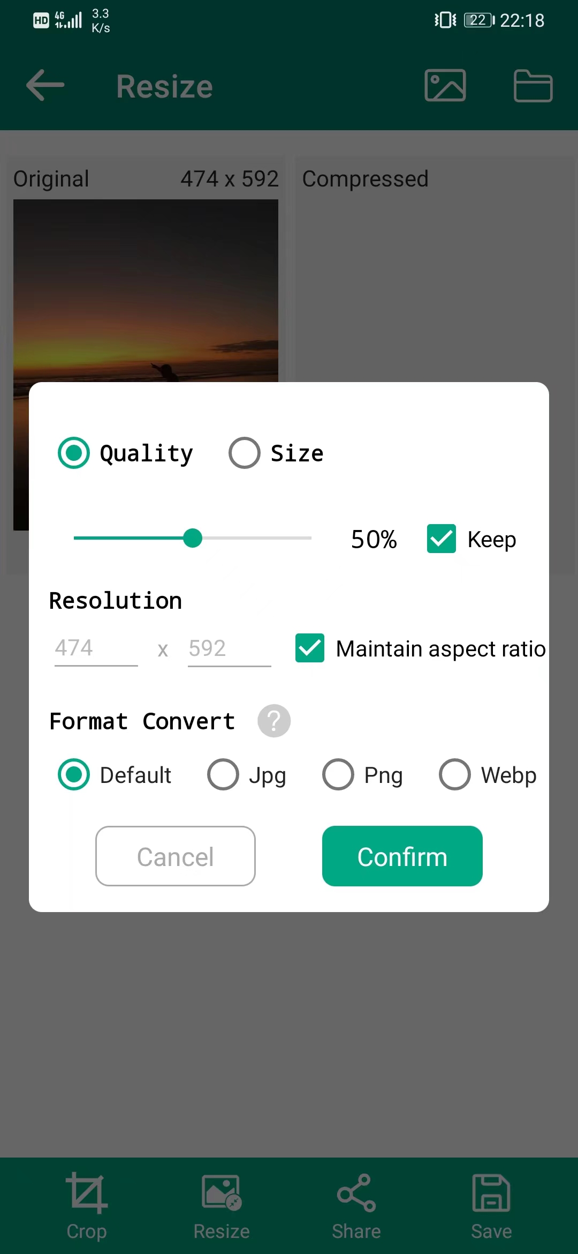Select the Quality radio option
The image size is (578, 1254).
(74, 453)
